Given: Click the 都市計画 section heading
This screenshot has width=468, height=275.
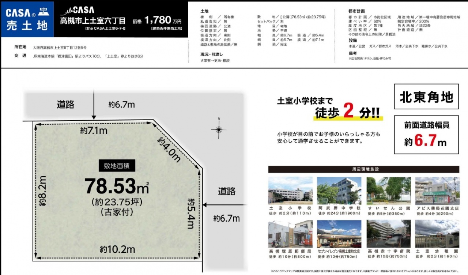Looking at the screenshot, I should 357,11.
